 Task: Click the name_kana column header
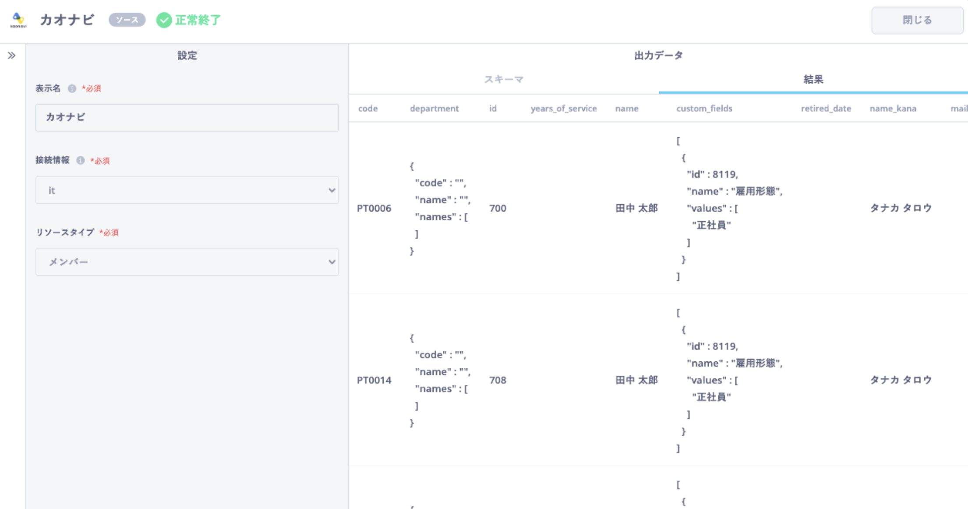point(893,109)
